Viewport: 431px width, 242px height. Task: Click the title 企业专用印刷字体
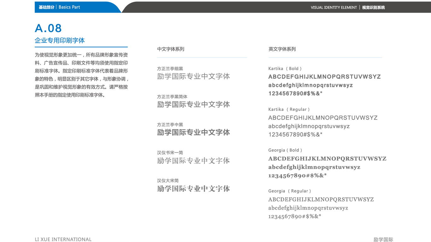point(60,40)
